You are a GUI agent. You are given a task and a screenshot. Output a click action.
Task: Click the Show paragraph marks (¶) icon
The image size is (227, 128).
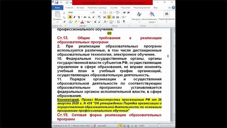pyautogui.click(x=124, y=22)
